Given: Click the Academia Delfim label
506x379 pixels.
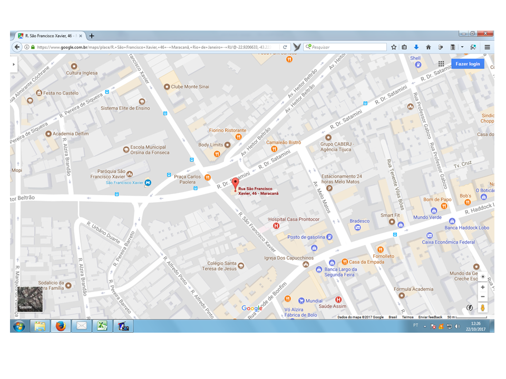Looking at the screenshot, I should [x=71, y=134].
